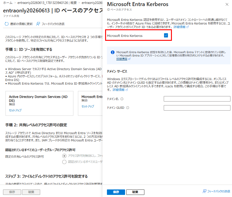Click the ホーム breadcrumb link
The height and width of the screenshot is (197, 232).
tap(8, 3)
